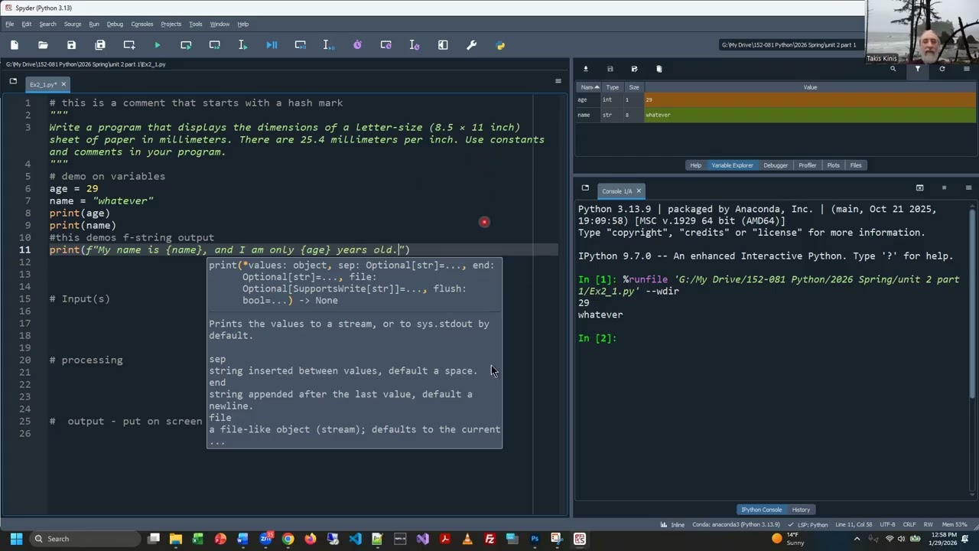
Task: Save all open files
Action: (100, 45)
